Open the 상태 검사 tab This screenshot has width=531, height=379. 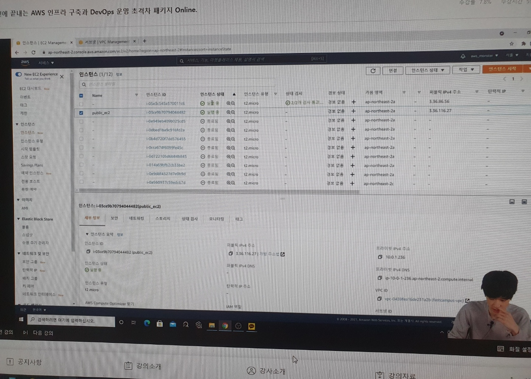[x=190, y=219]
